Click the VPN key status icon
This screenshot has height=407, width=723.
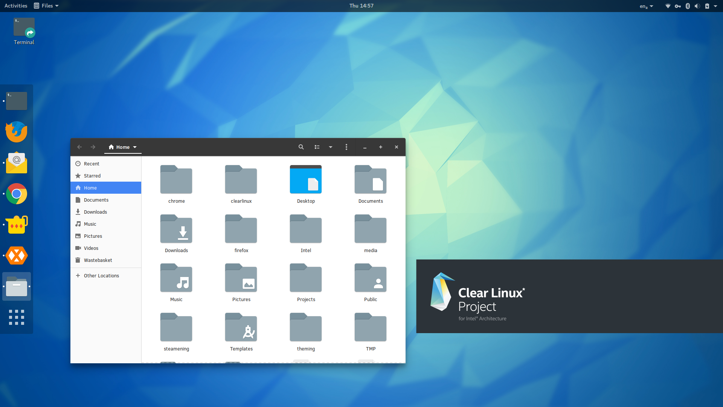coord(678,6)
